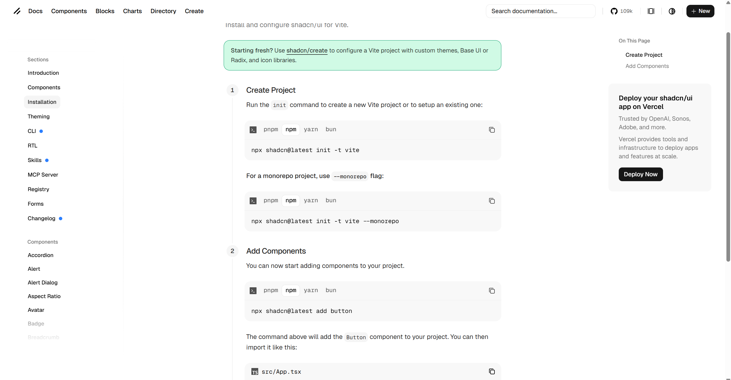Toggle dark mode theme icon
The height and width of the screenshot is (380, 731).
pyautogui.click(x=672, y=11)
